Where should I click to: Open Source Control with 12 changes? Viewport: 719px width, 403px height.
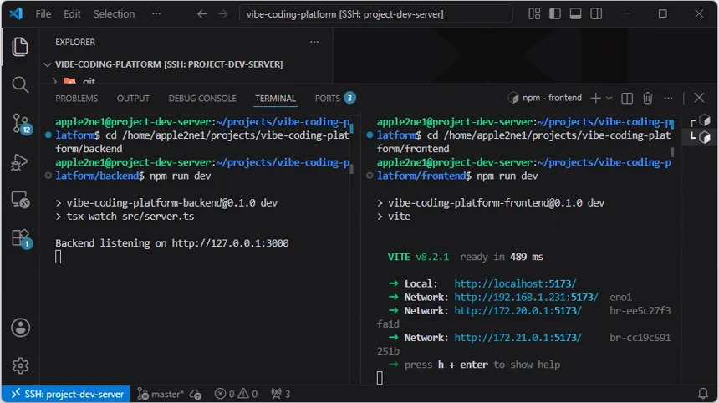(20, 124)
